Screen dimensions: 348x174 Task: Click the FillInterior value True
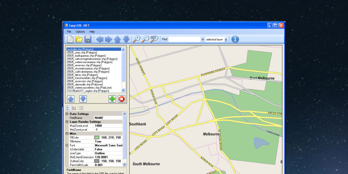(108, 141)
